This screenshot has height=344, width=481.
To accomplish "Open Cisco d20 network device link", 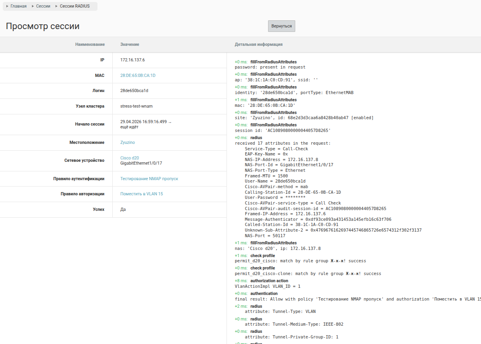I will [x=129, y=158].
